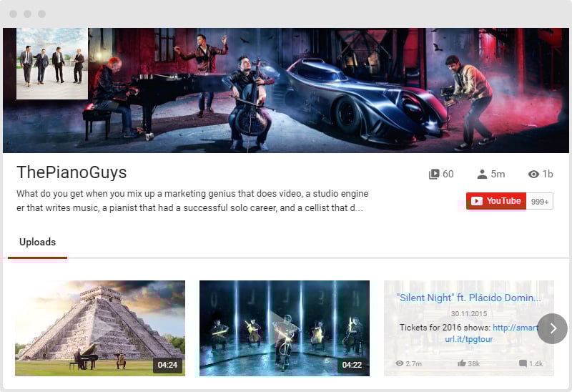The image size is (572, 392).
Task: Click the videos count icon beside 60
Action: (434, 174)
